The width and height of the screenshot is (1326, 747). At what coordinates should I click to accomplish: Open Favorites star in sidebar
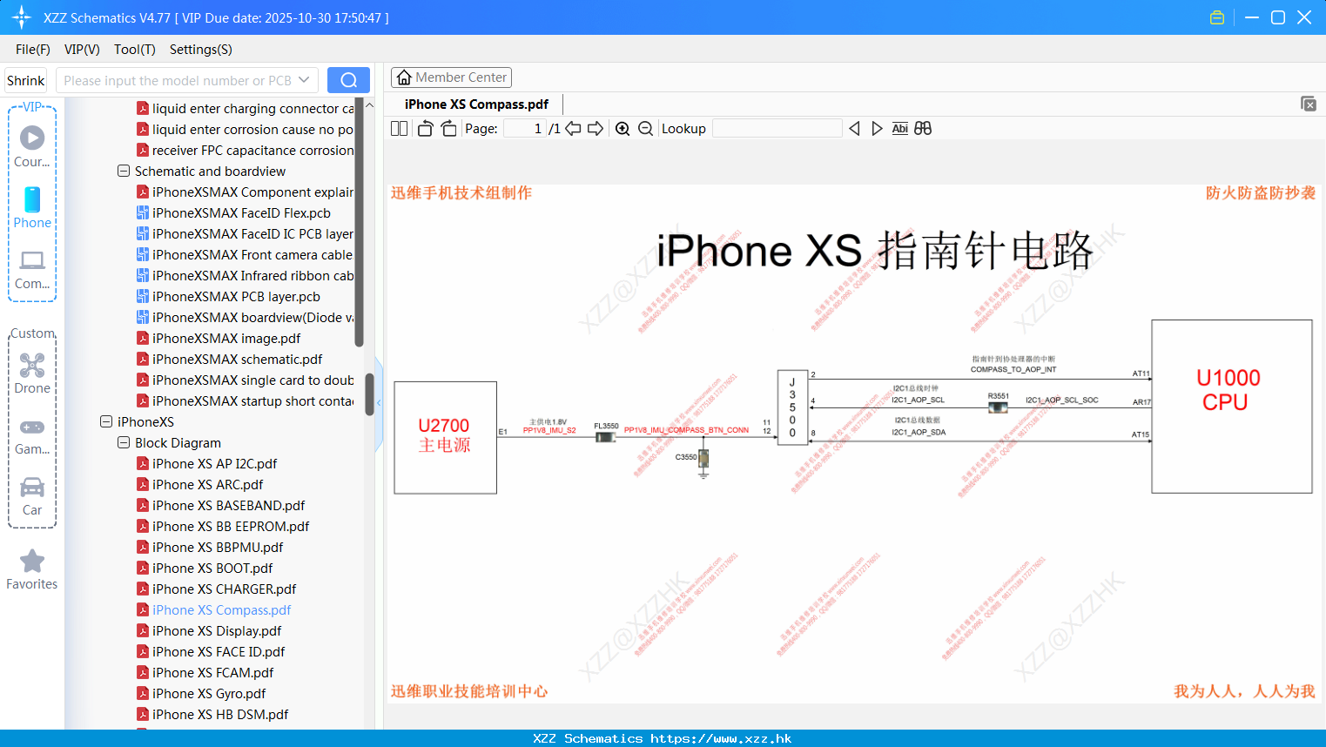pos(32,569)
